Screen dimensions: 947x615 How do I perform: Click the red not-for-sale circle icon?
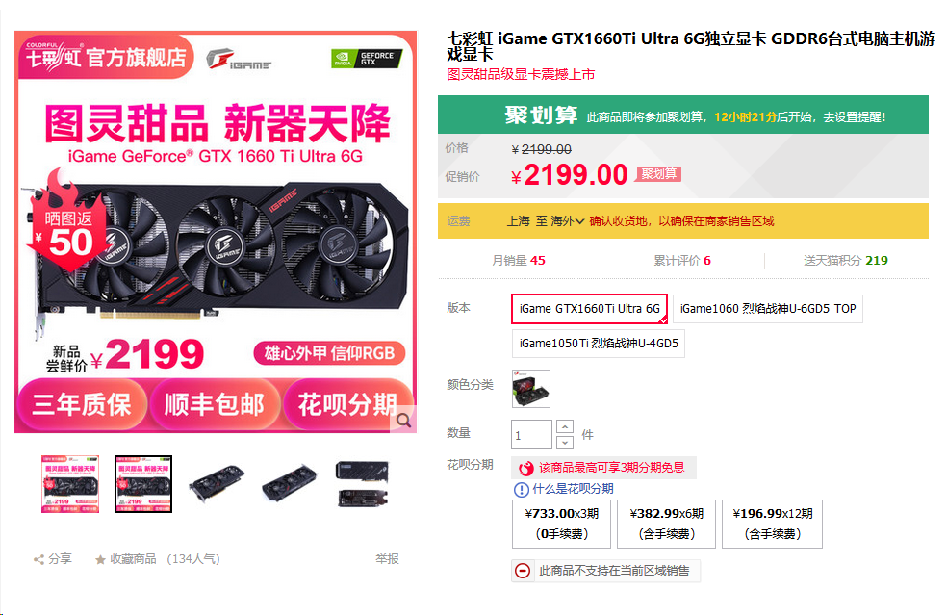coord(523,571)
